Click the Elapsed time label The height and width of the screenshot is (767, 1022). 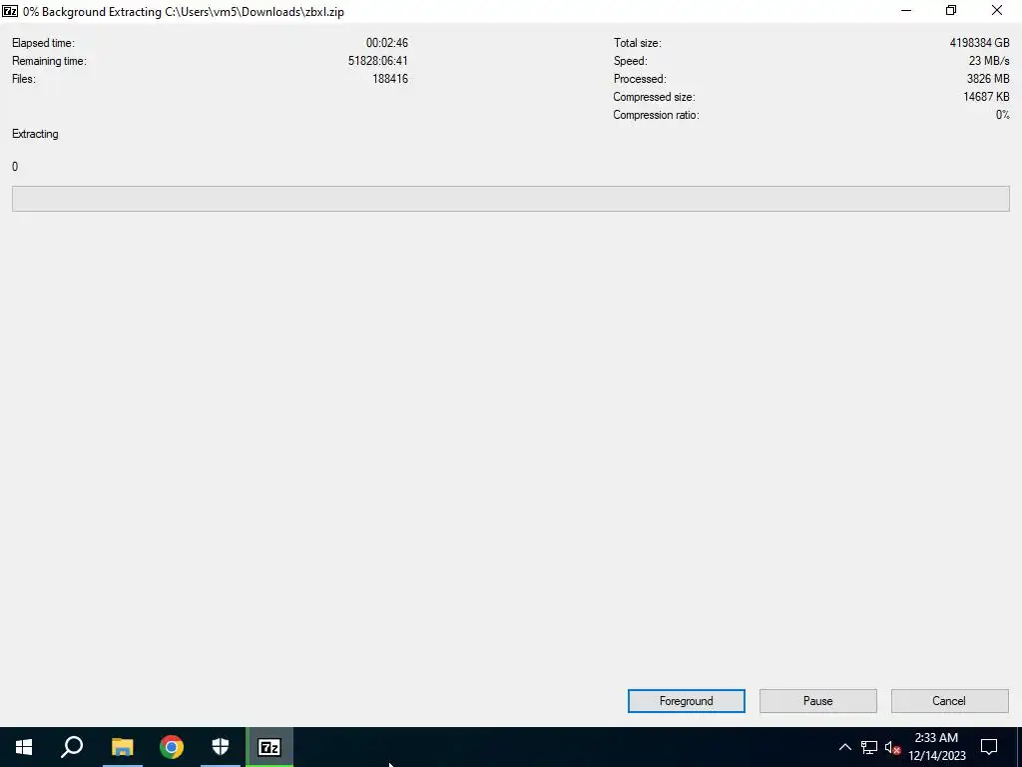(43, 43)
